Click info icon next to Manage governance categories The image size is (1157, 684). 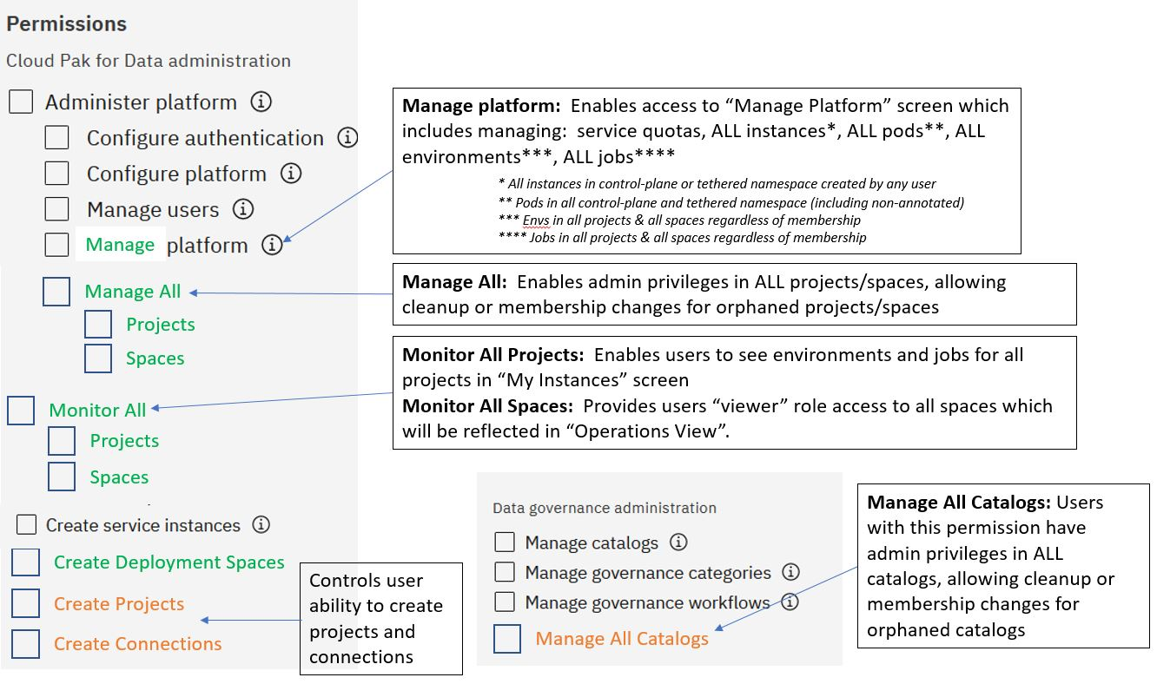[x=790, y=572]
